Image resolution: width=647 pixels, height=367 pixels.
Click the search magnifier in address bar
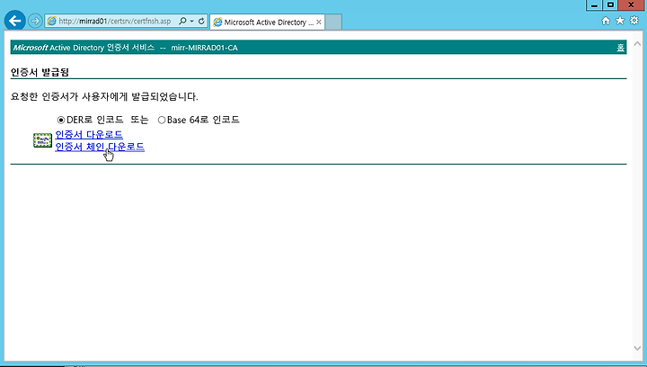coord(182,21)
